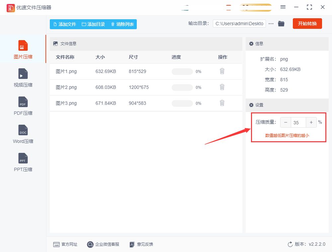Image resolution: width=332 pixels, height=252 pixels.
Task: Click the 文件名称 column header
Action: [x=65, y=57]
